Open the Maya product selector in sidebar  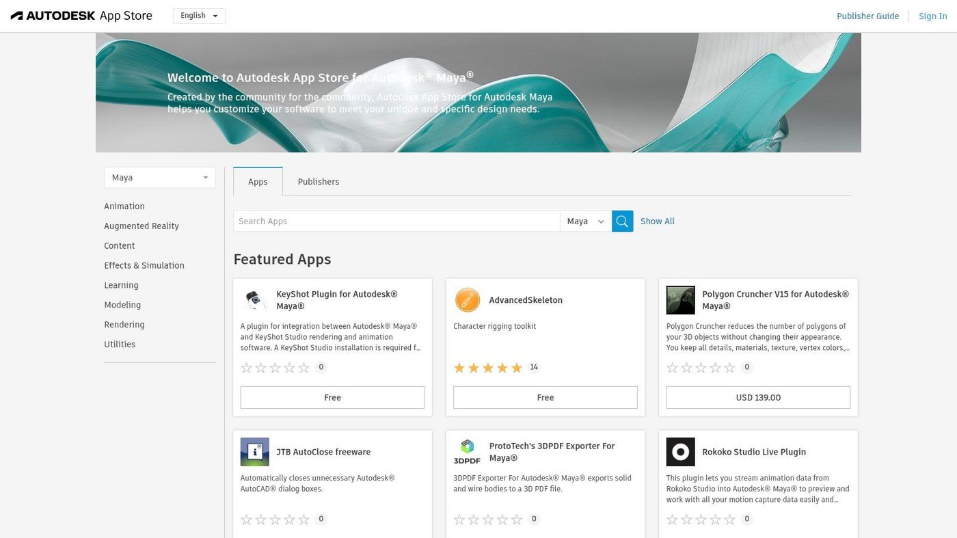[160, 178]
